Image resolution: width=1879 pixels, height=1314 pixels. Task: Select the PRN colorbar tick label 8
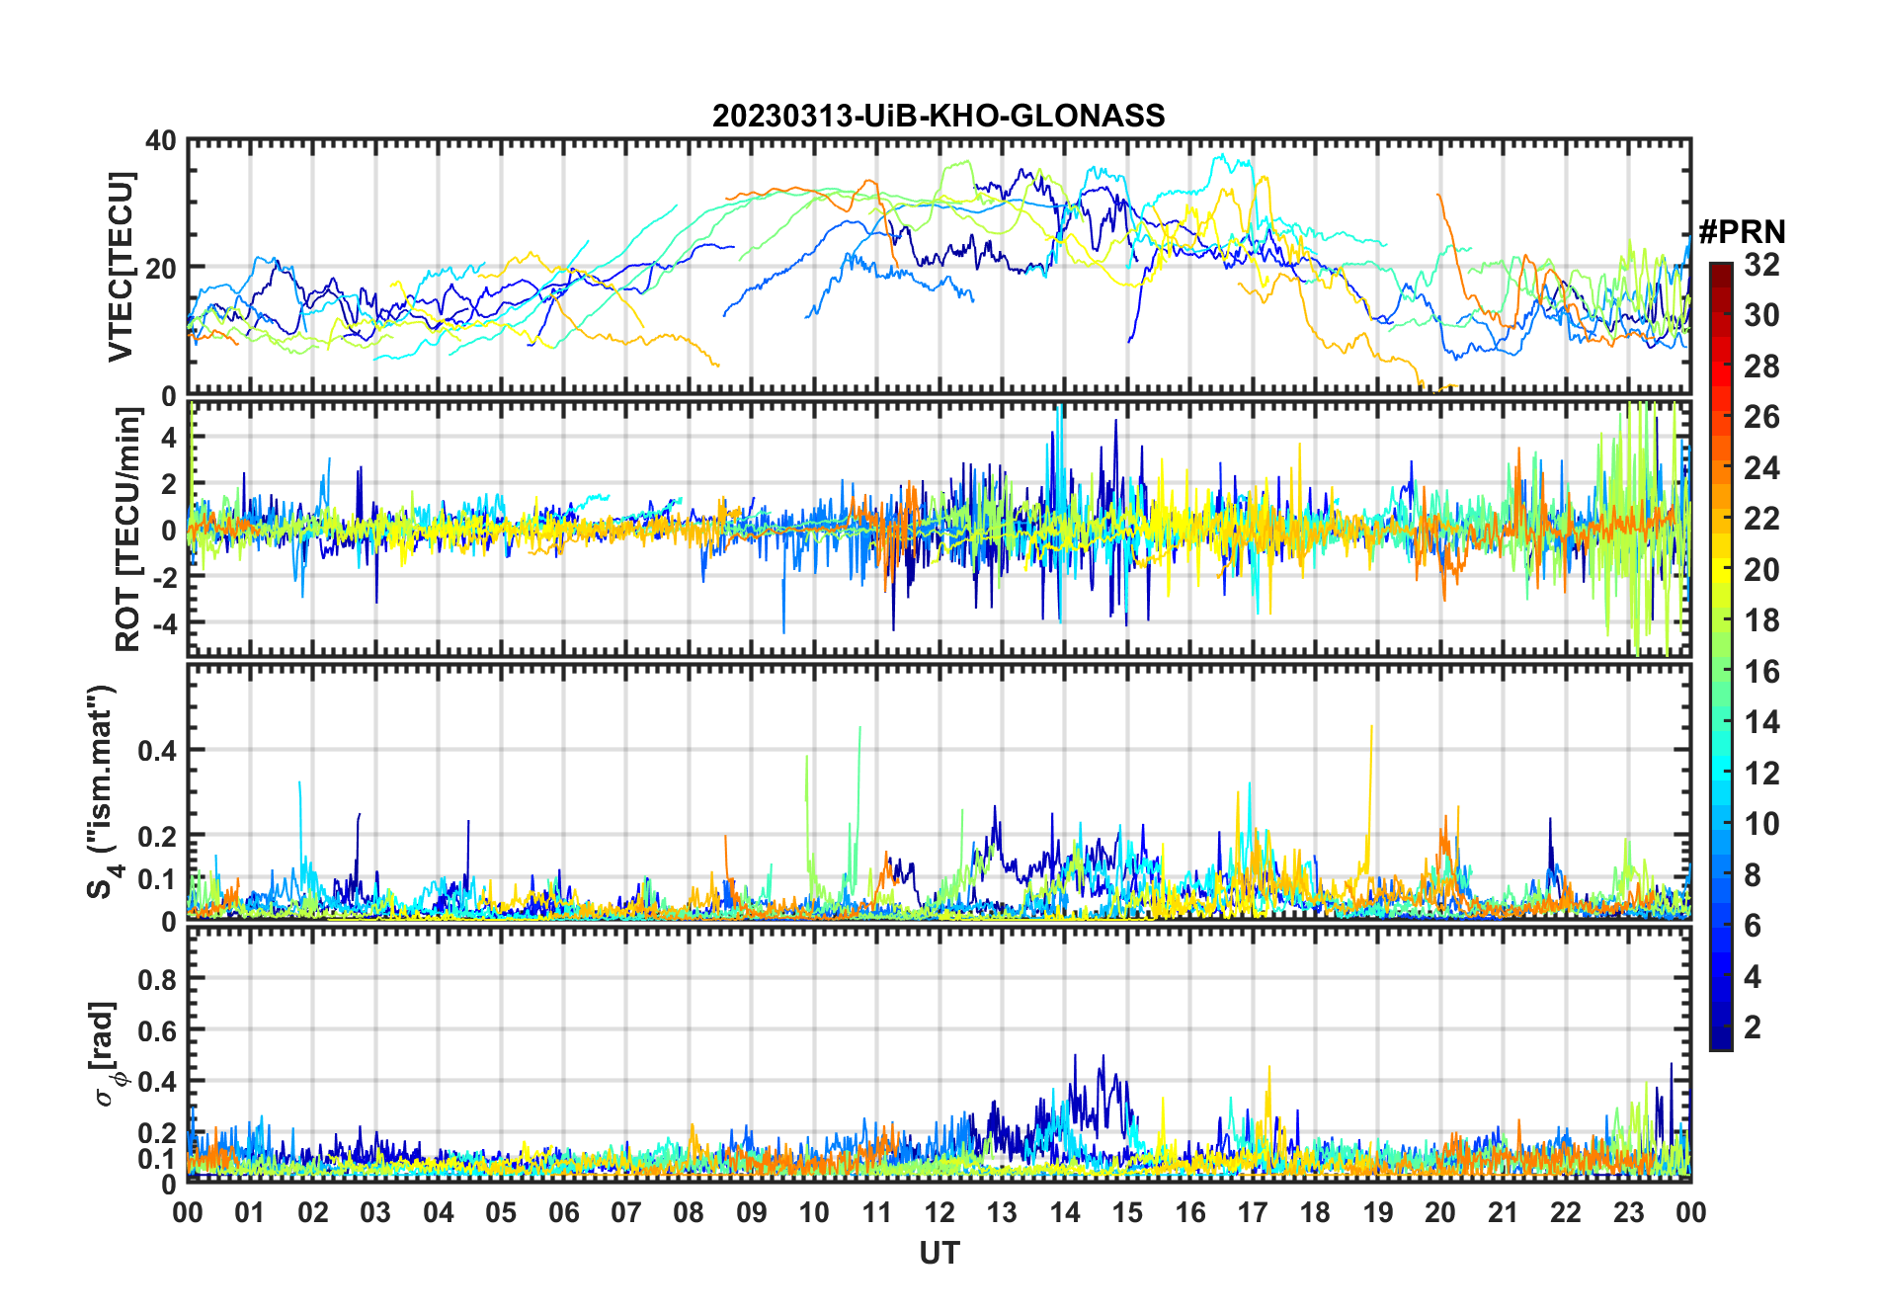pos(1753,875)
